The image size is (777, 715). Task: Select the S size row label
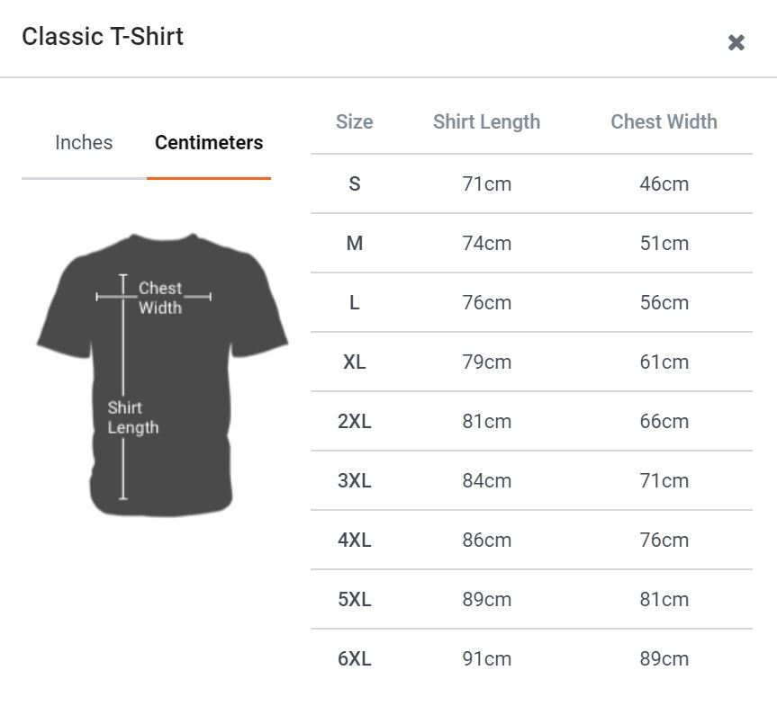(x=354, y=184)
